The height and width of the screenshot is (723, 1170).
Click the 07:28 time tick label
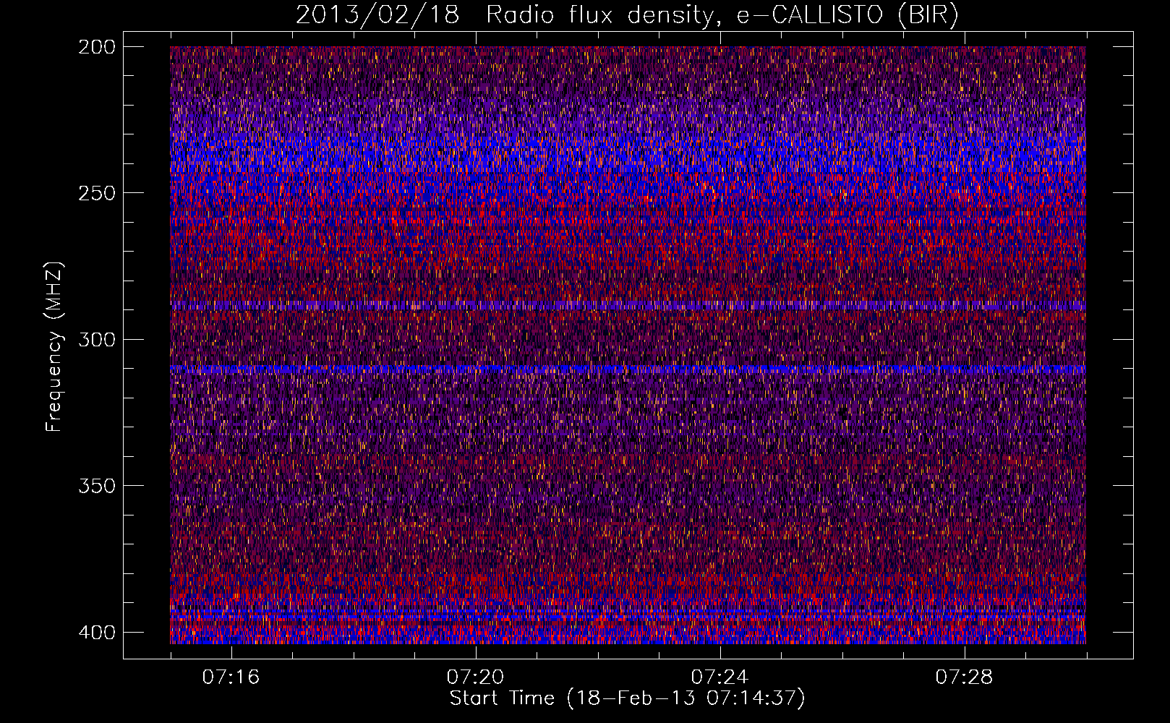(964, 677)
